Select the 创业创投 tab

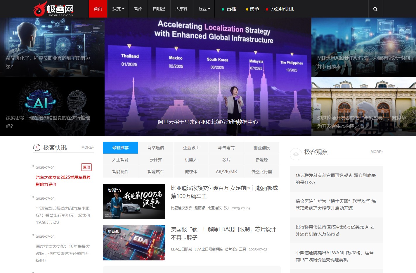(x=262, y=148)
